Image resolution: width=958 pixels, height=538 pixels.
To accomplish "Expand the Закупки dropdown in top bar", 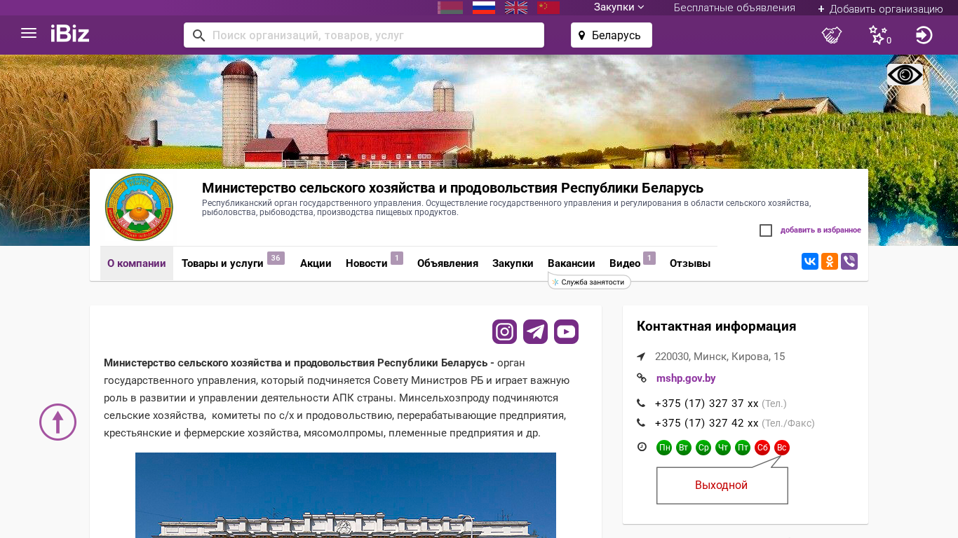I will tap(619, 8).
